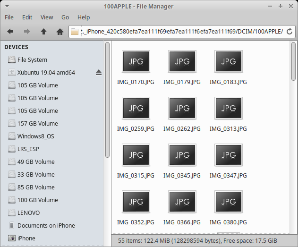The image size is (298, 247).
Task: Open the window menu arrow in the title bar
Action: tap(7, 6)
